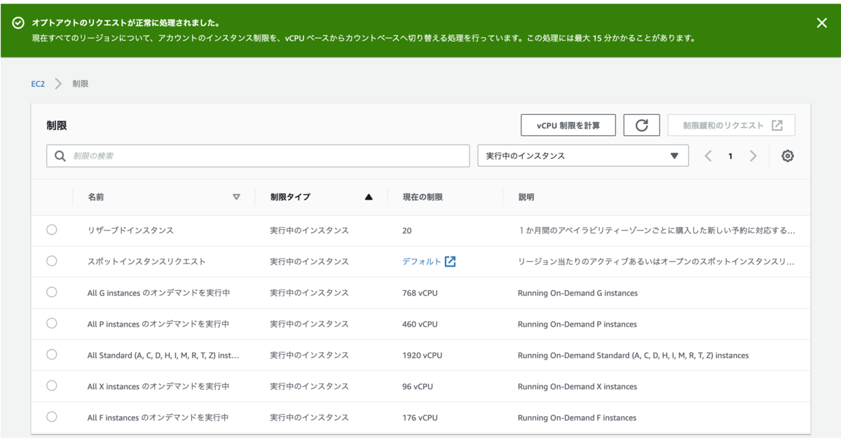Open デフォルト link in spot row
The image size is (841, 438).
pos(422,261)
